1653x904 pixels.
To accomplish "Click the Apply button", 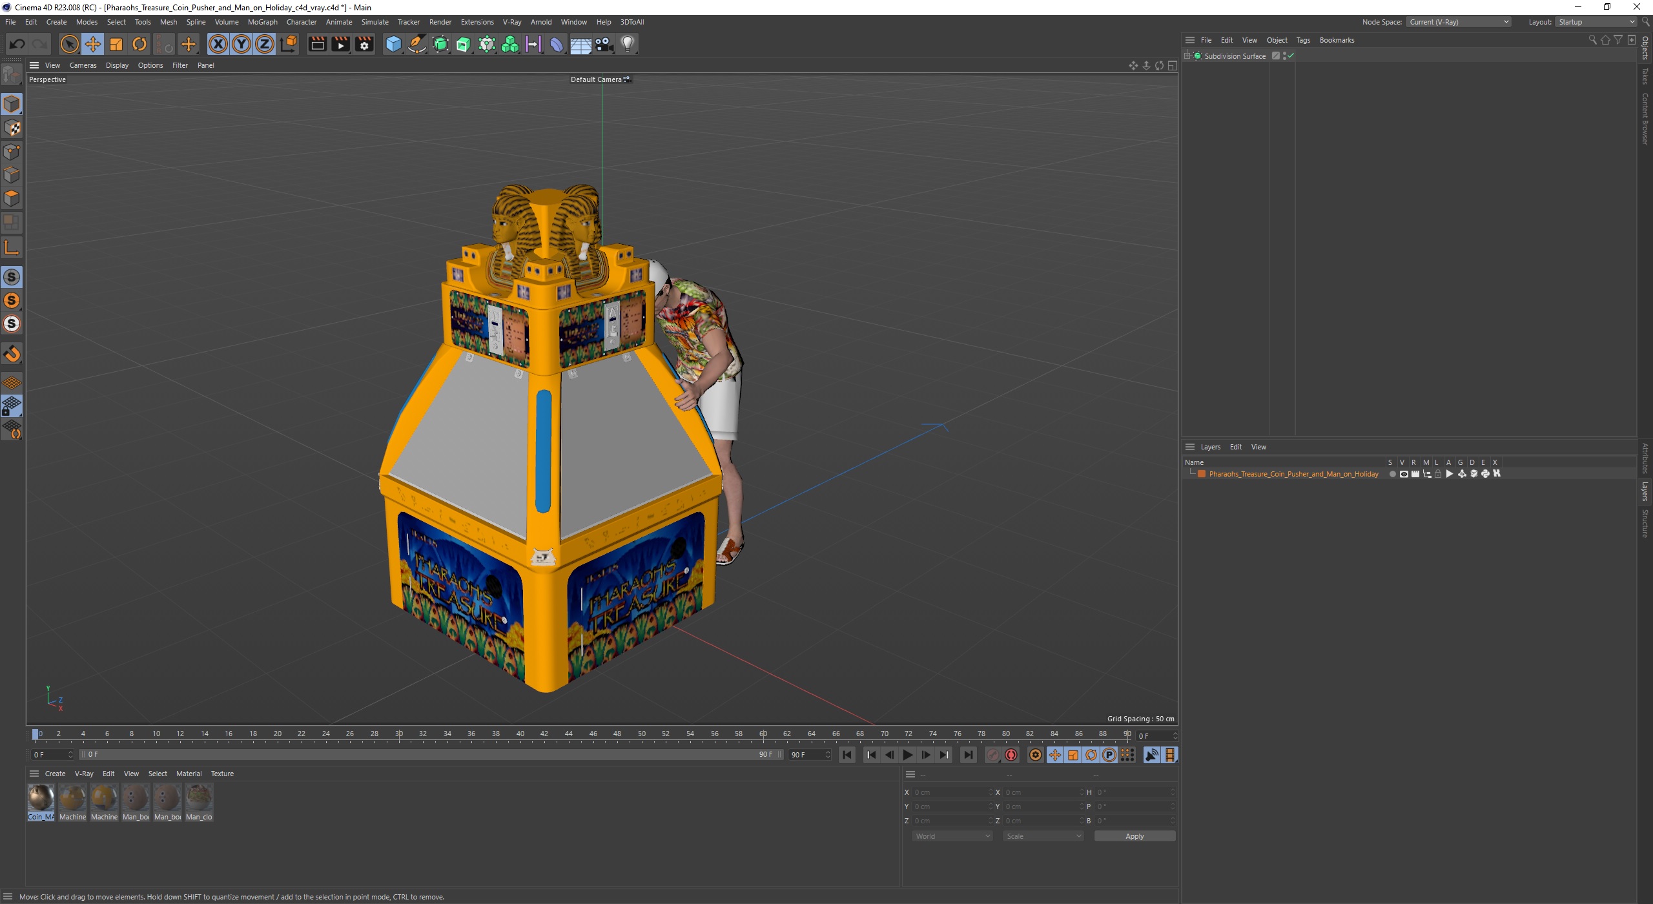I will click(1135, 836).
